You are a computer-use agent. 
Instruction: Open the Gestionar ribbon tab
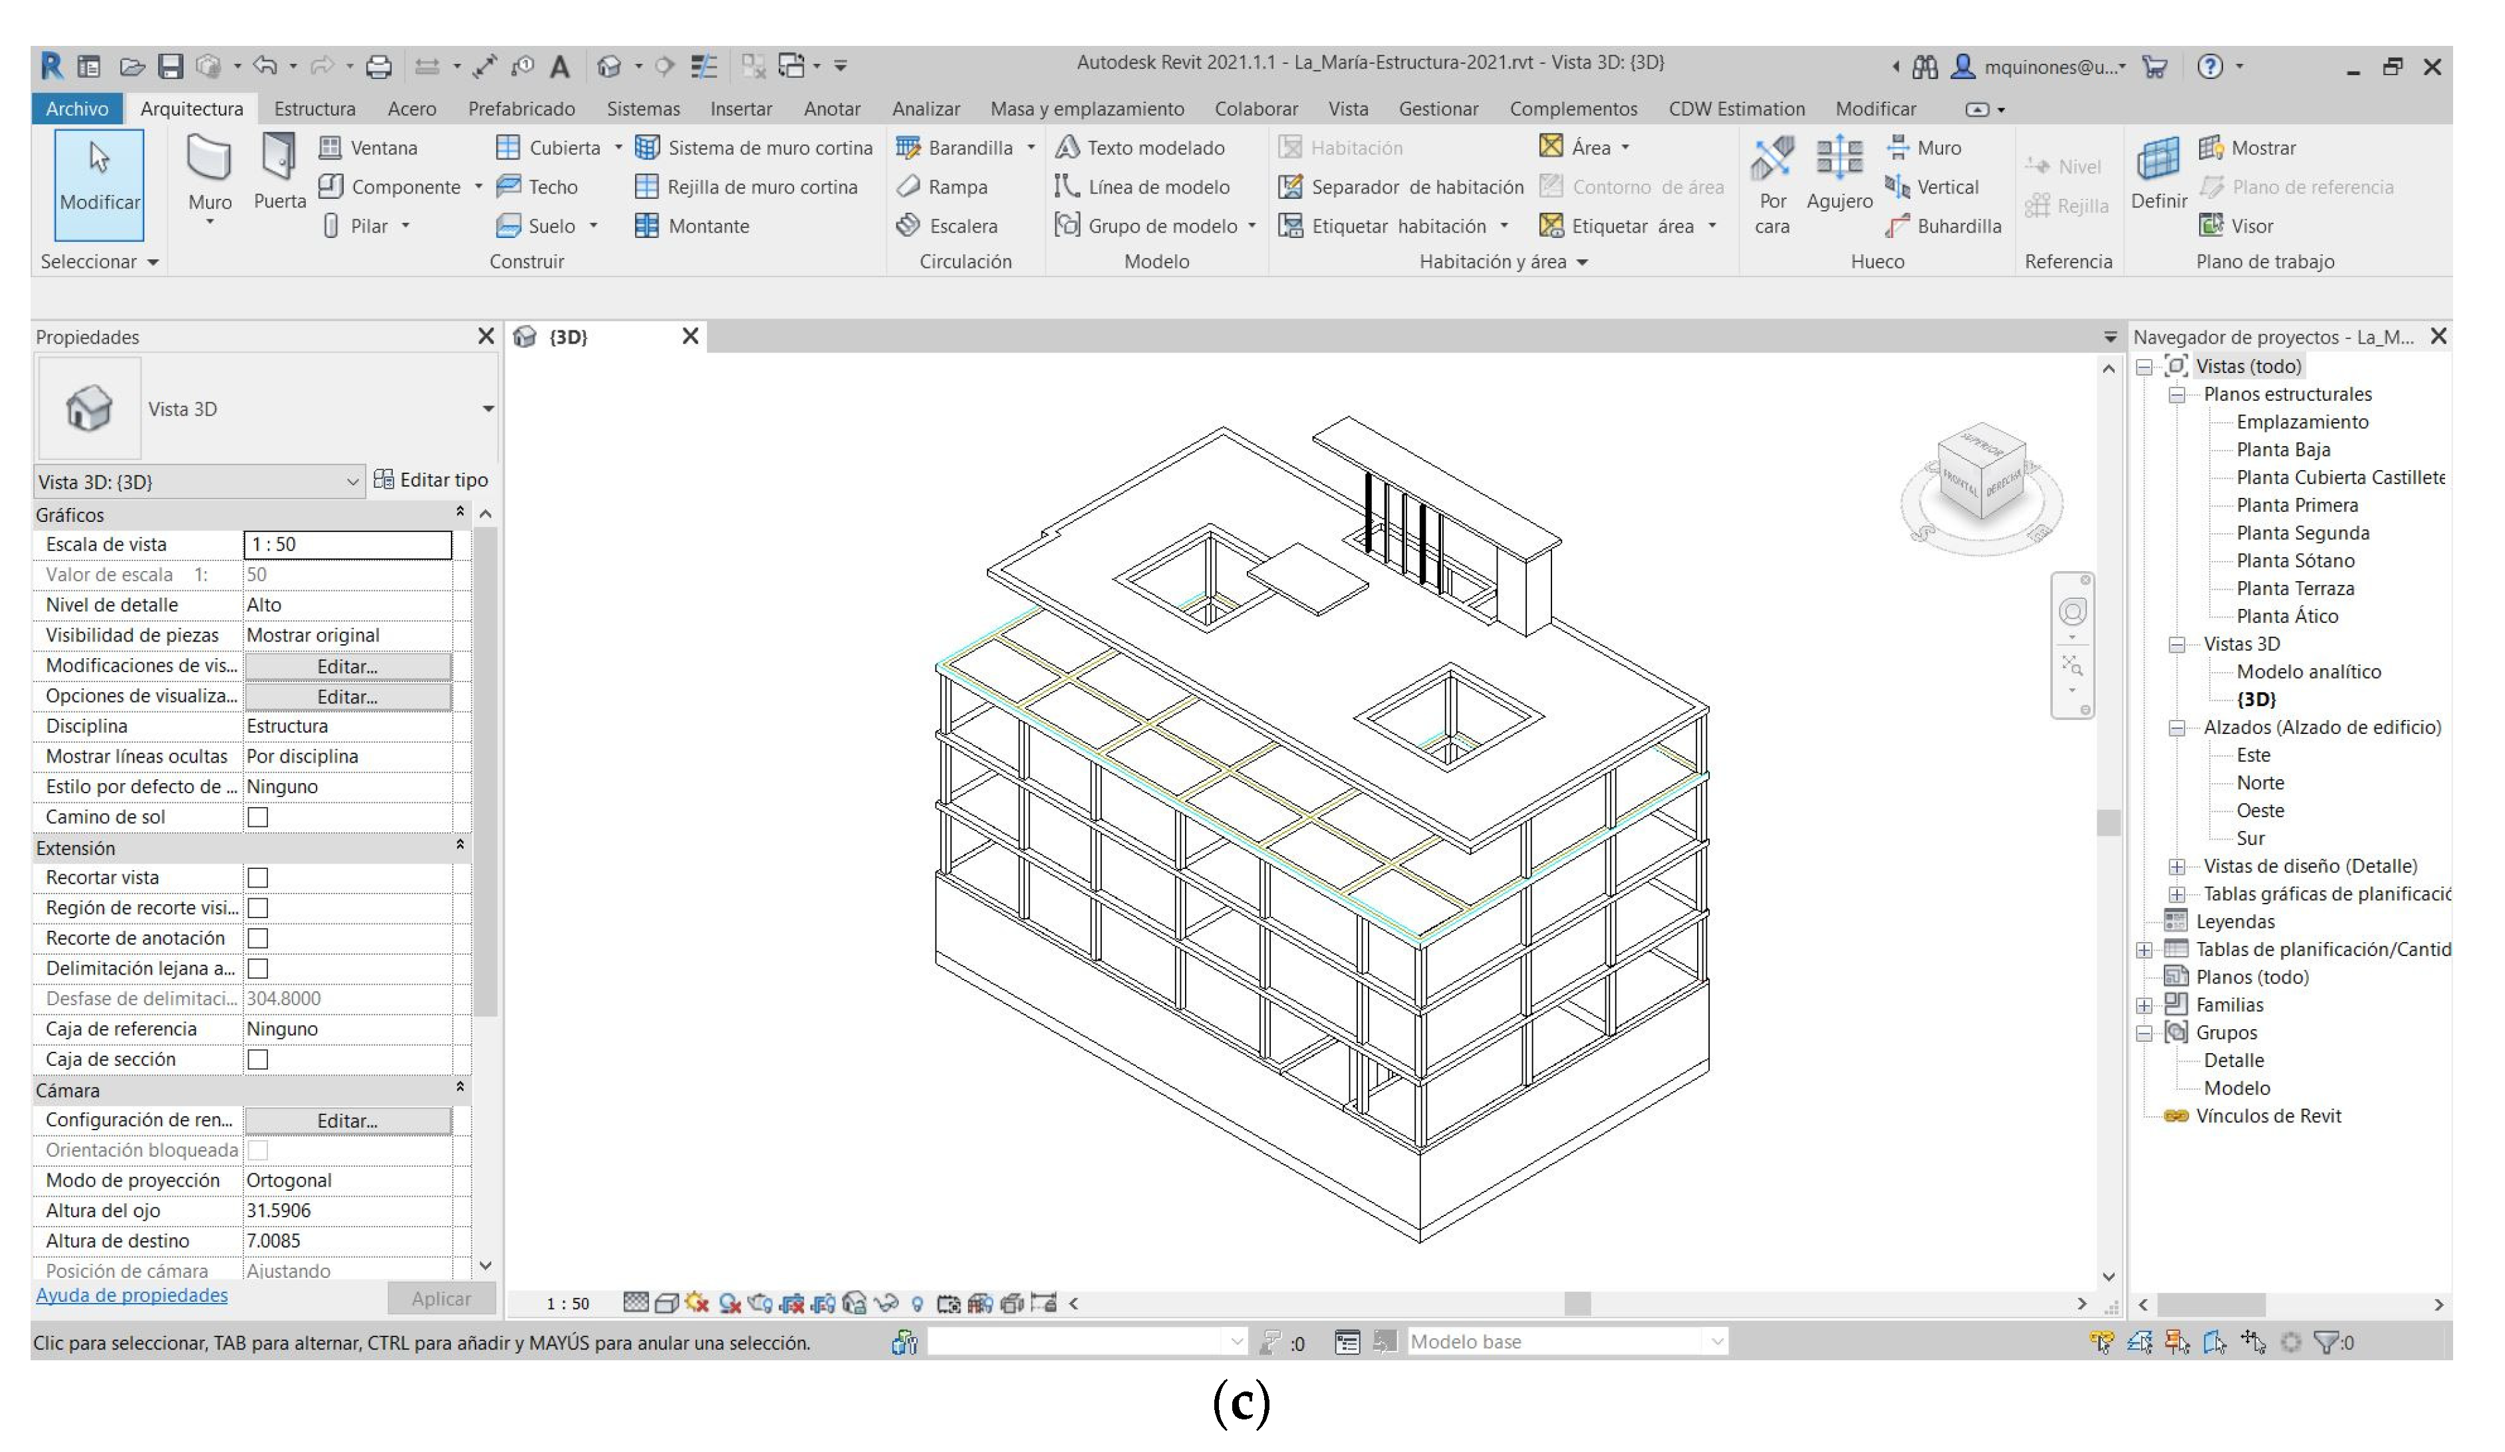1440,109
